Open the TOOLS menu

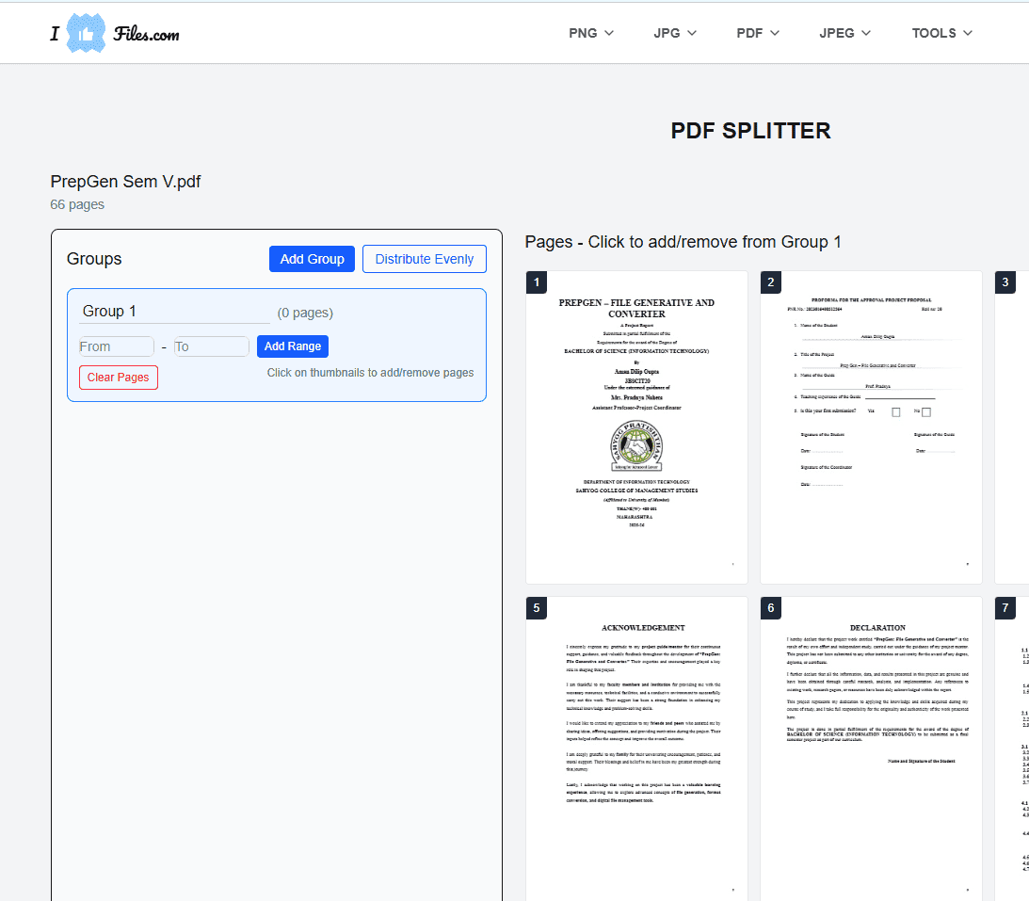pos(941,33)
